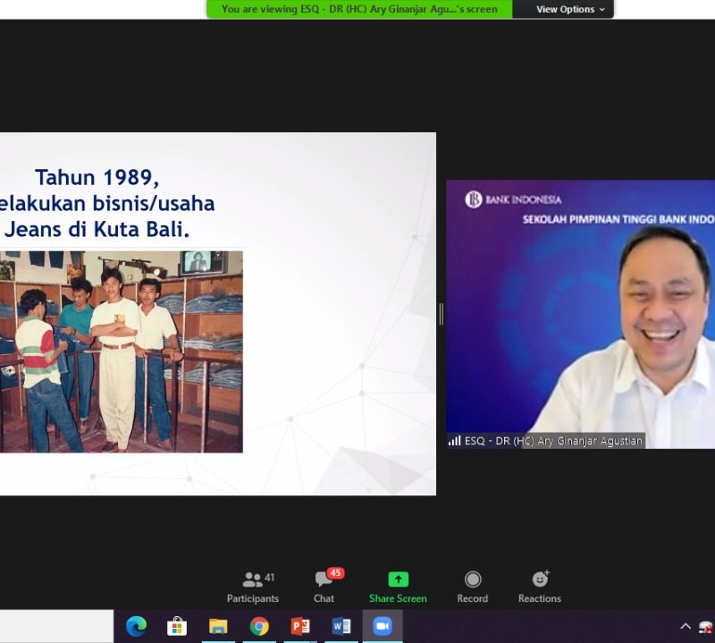Open Microsoft Store from the taskbar
This screenshot has width=715, height=643.
pos(177,626)
